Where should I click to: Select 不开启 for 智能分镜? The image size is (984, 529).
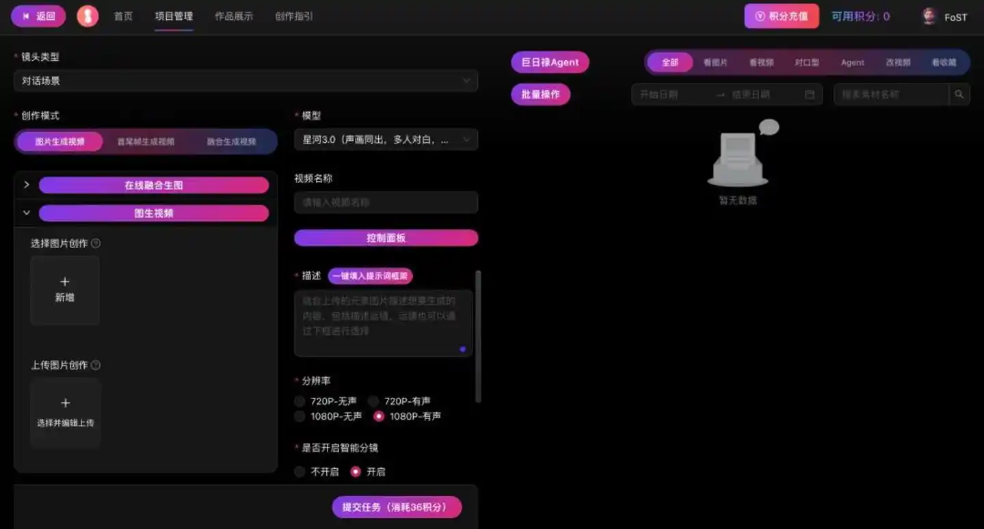tap(300, 471)
